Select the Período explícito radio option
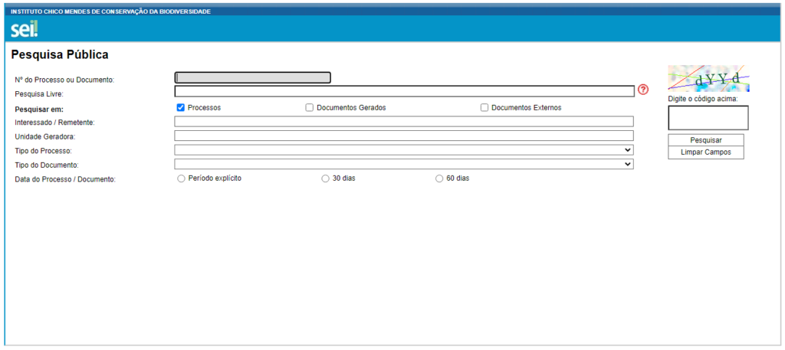 click(x=181, y=178)
